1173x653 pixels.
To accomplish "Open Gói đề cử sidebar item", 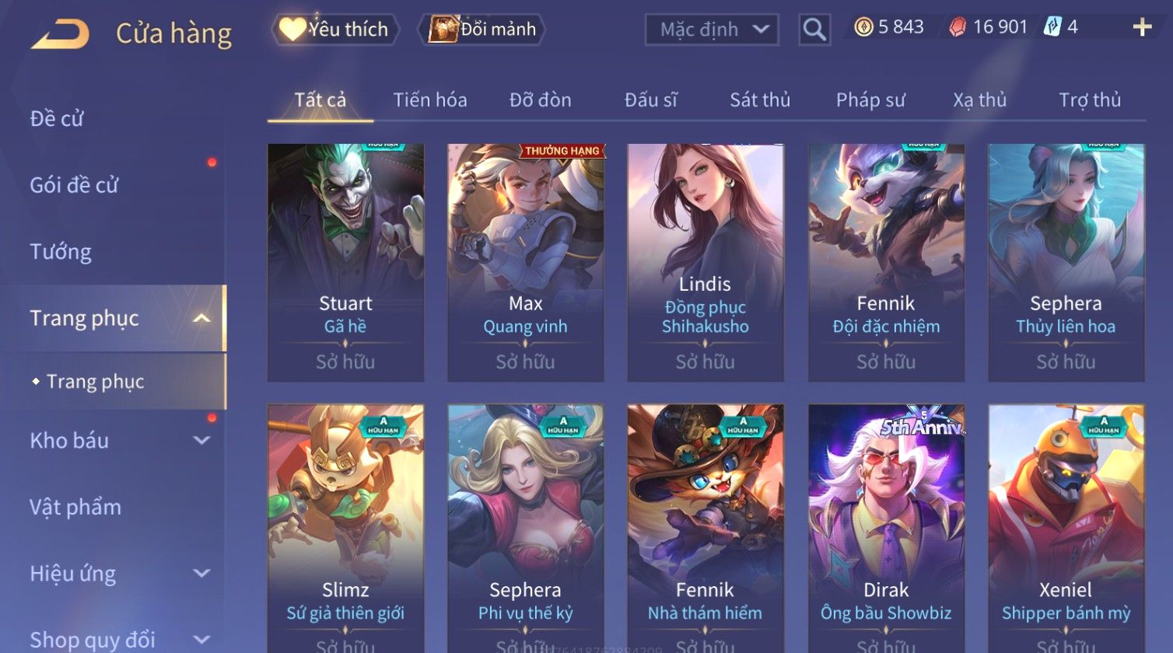I will (74, 185).
